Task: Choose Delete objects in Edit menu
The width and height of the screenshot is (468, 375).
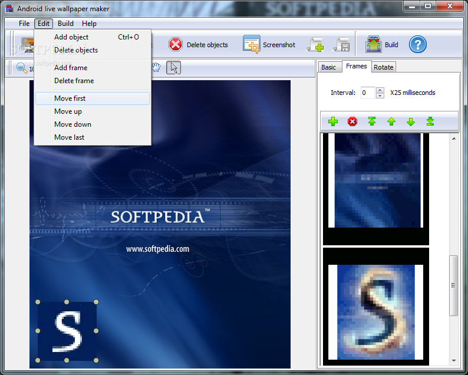Action: coord(93,50)
